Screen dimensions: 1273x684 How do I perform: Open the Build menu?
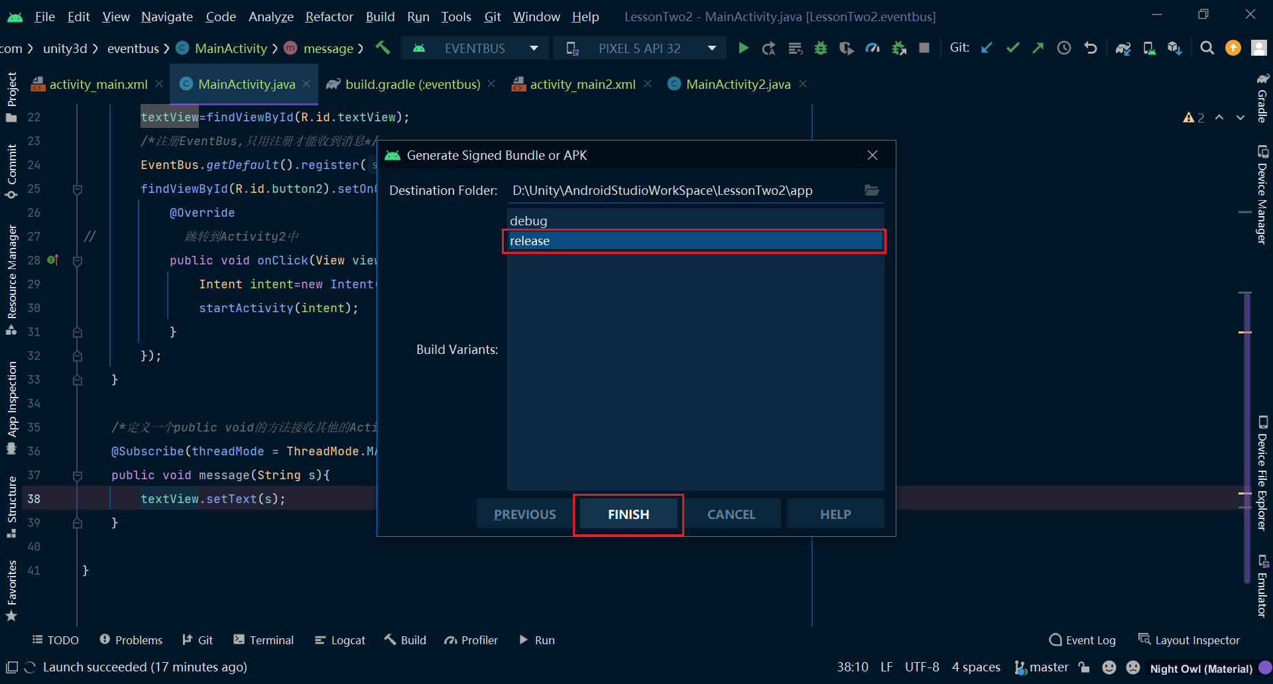tap(380, 17)
